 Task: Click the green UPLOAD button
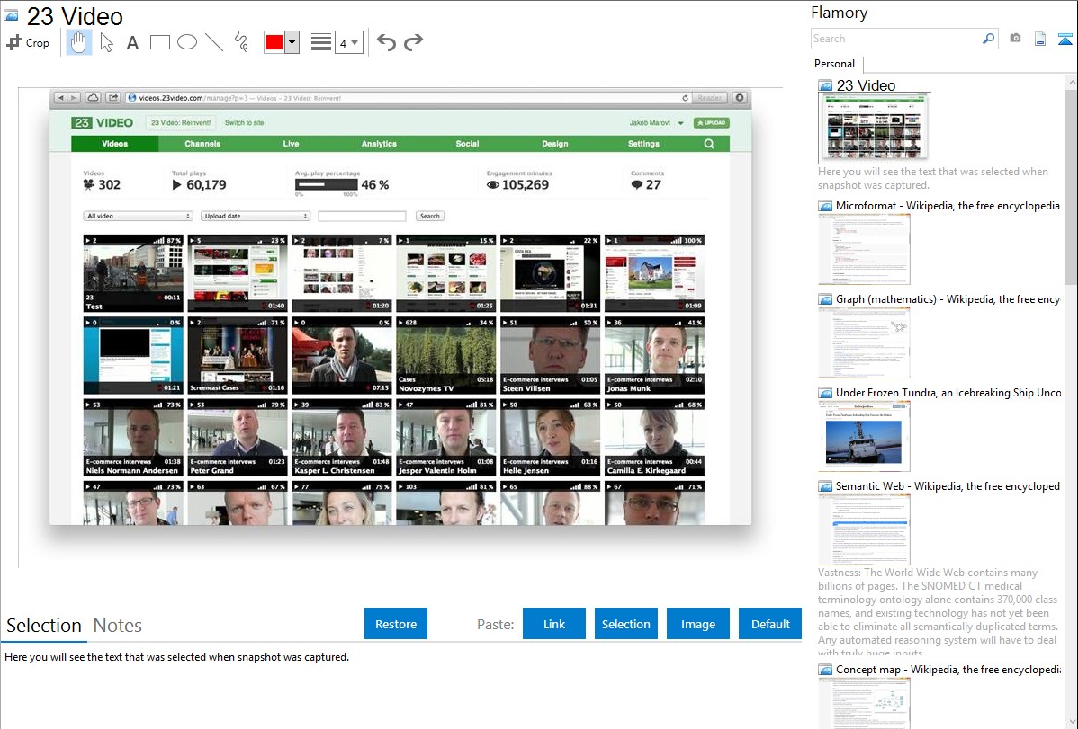coord(712,122)
